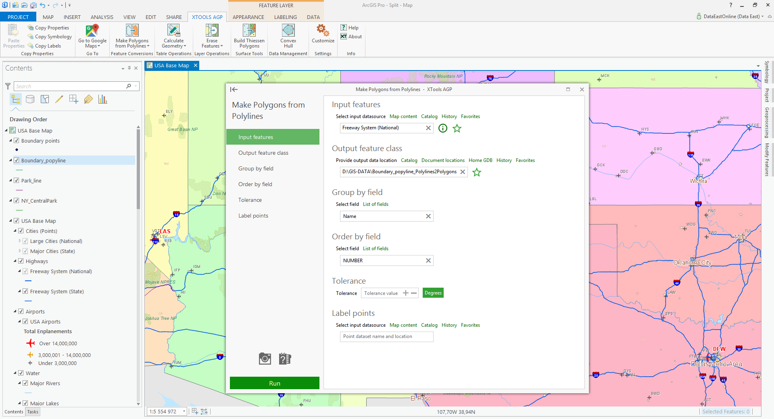Switch to APPEARANCE tab
Image resolution: width=774 pixels, height=419 pixels.
(248, 17)
